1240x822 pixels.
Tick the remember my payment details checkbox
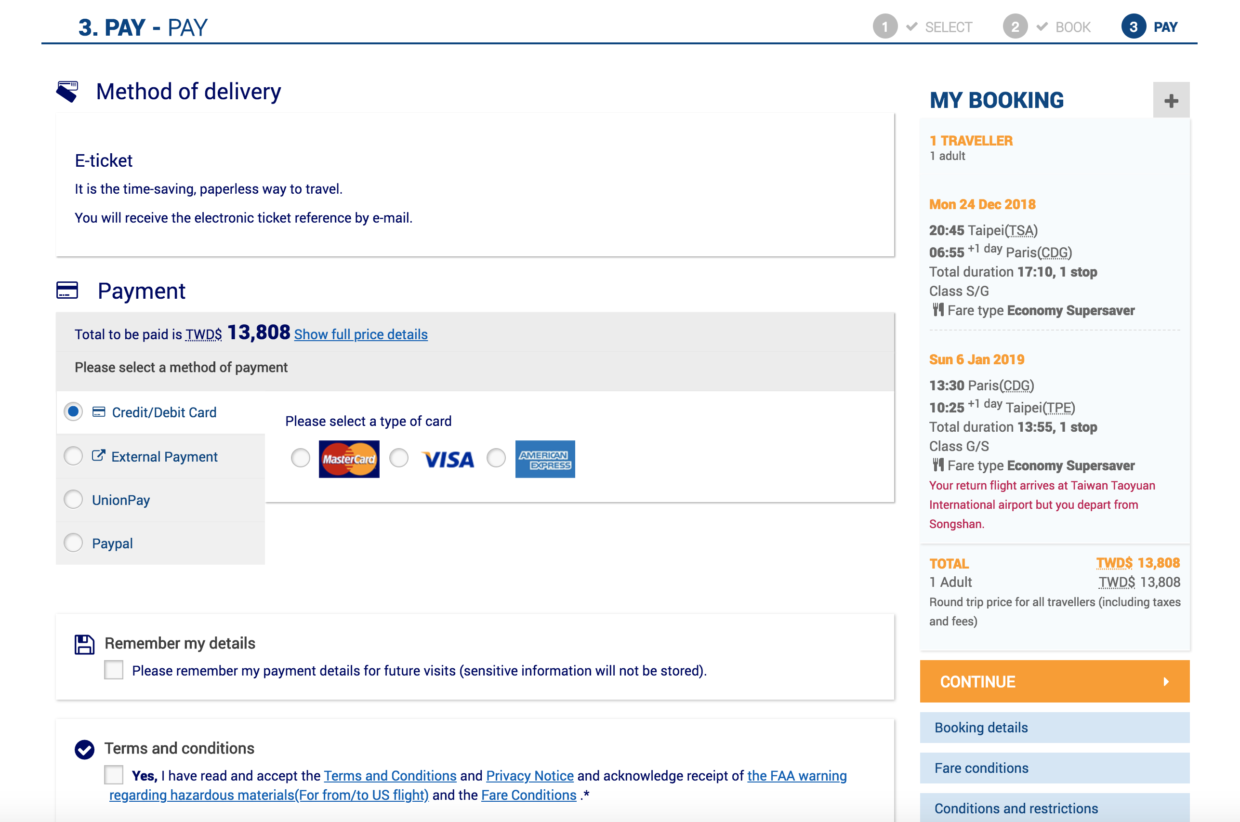coord(114,670)
